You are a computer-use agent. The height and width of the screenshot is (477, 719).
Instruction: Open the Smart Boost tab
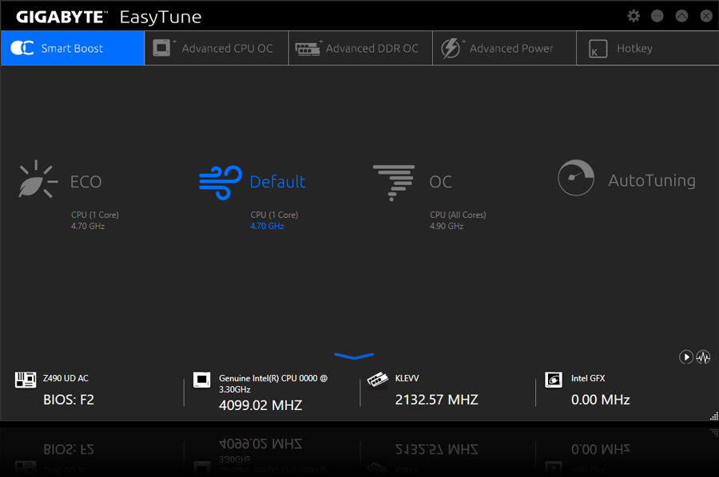tap(73, 48)
